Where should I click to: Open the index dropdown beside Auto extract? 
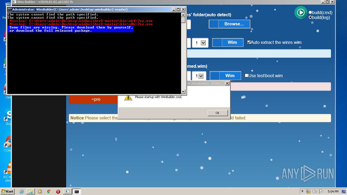tap(200, 43)
